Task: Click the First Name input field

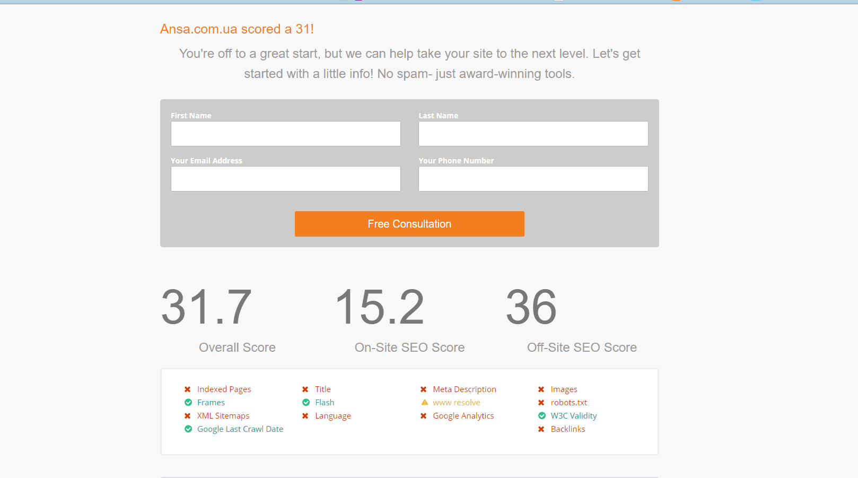Action: point(285,134)
